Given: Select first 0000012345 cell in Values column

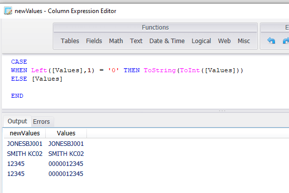Looking at the screenshot, I should coord(66,163).
